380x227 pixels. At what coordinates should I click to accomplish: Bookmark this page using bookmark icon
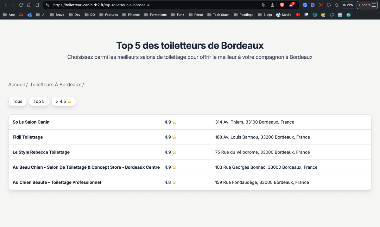[37, 5]
